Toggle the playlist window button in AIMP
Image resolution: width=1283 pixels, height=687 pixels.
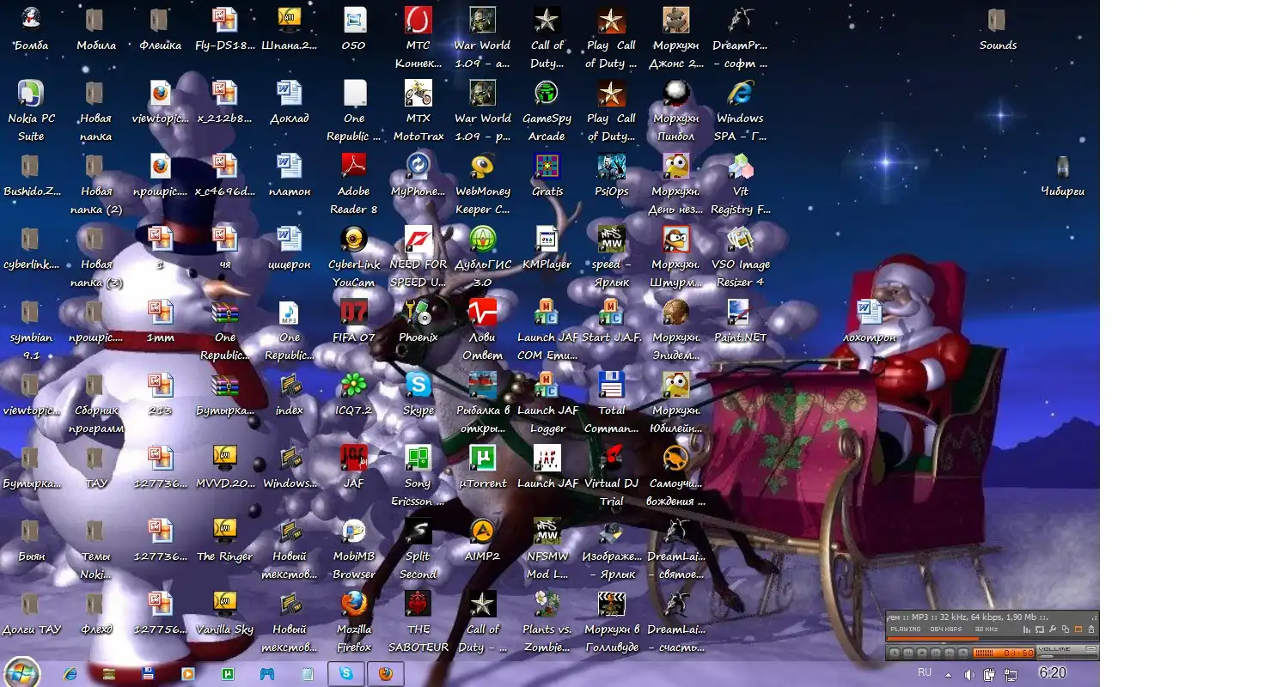coord(1078,629)
